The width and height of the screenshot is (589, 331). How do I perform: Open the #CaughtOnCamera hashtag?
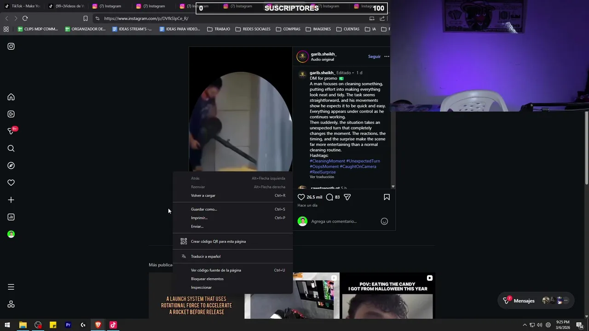358,166
